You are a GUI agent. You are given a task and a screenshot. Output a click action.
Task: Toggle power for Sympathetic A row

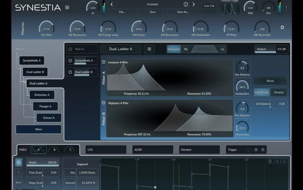70,60
